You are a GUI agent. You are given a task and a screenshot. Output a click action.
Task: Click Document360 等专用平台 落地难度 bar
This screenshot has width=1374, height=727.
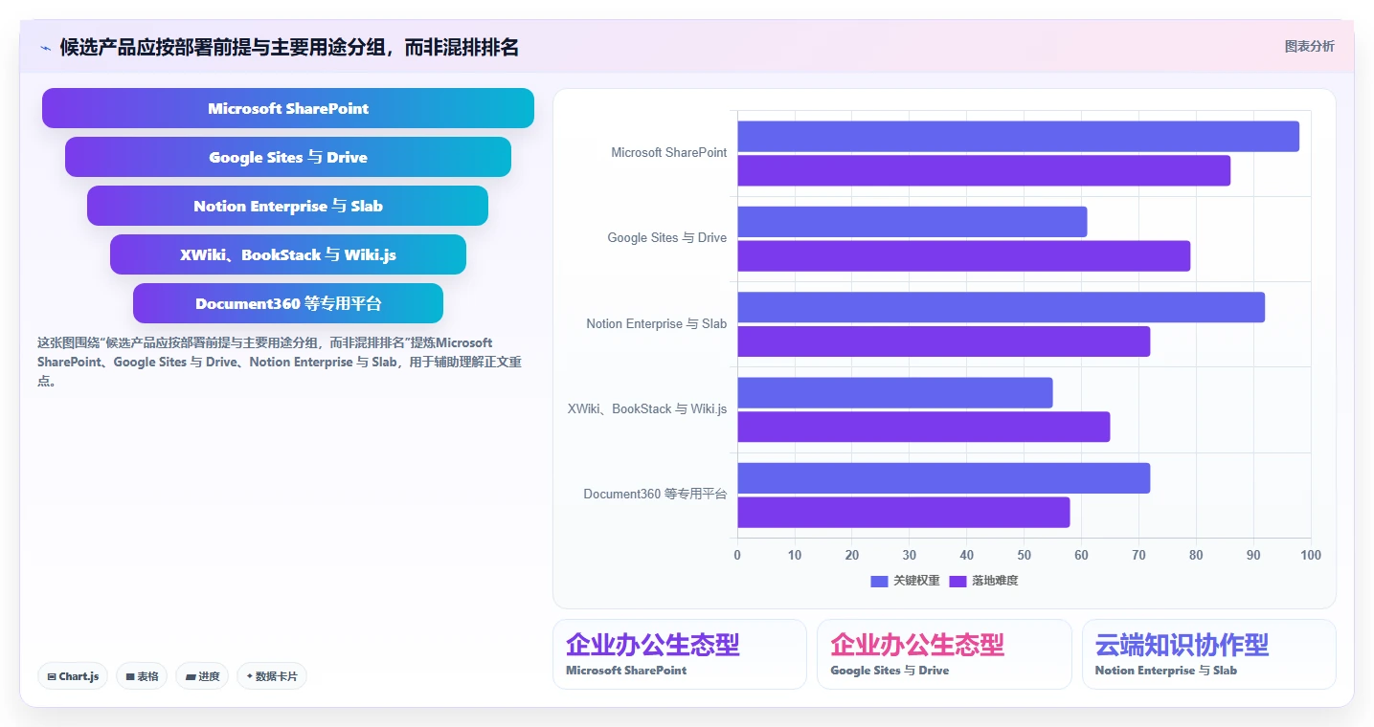coord(903,513)
